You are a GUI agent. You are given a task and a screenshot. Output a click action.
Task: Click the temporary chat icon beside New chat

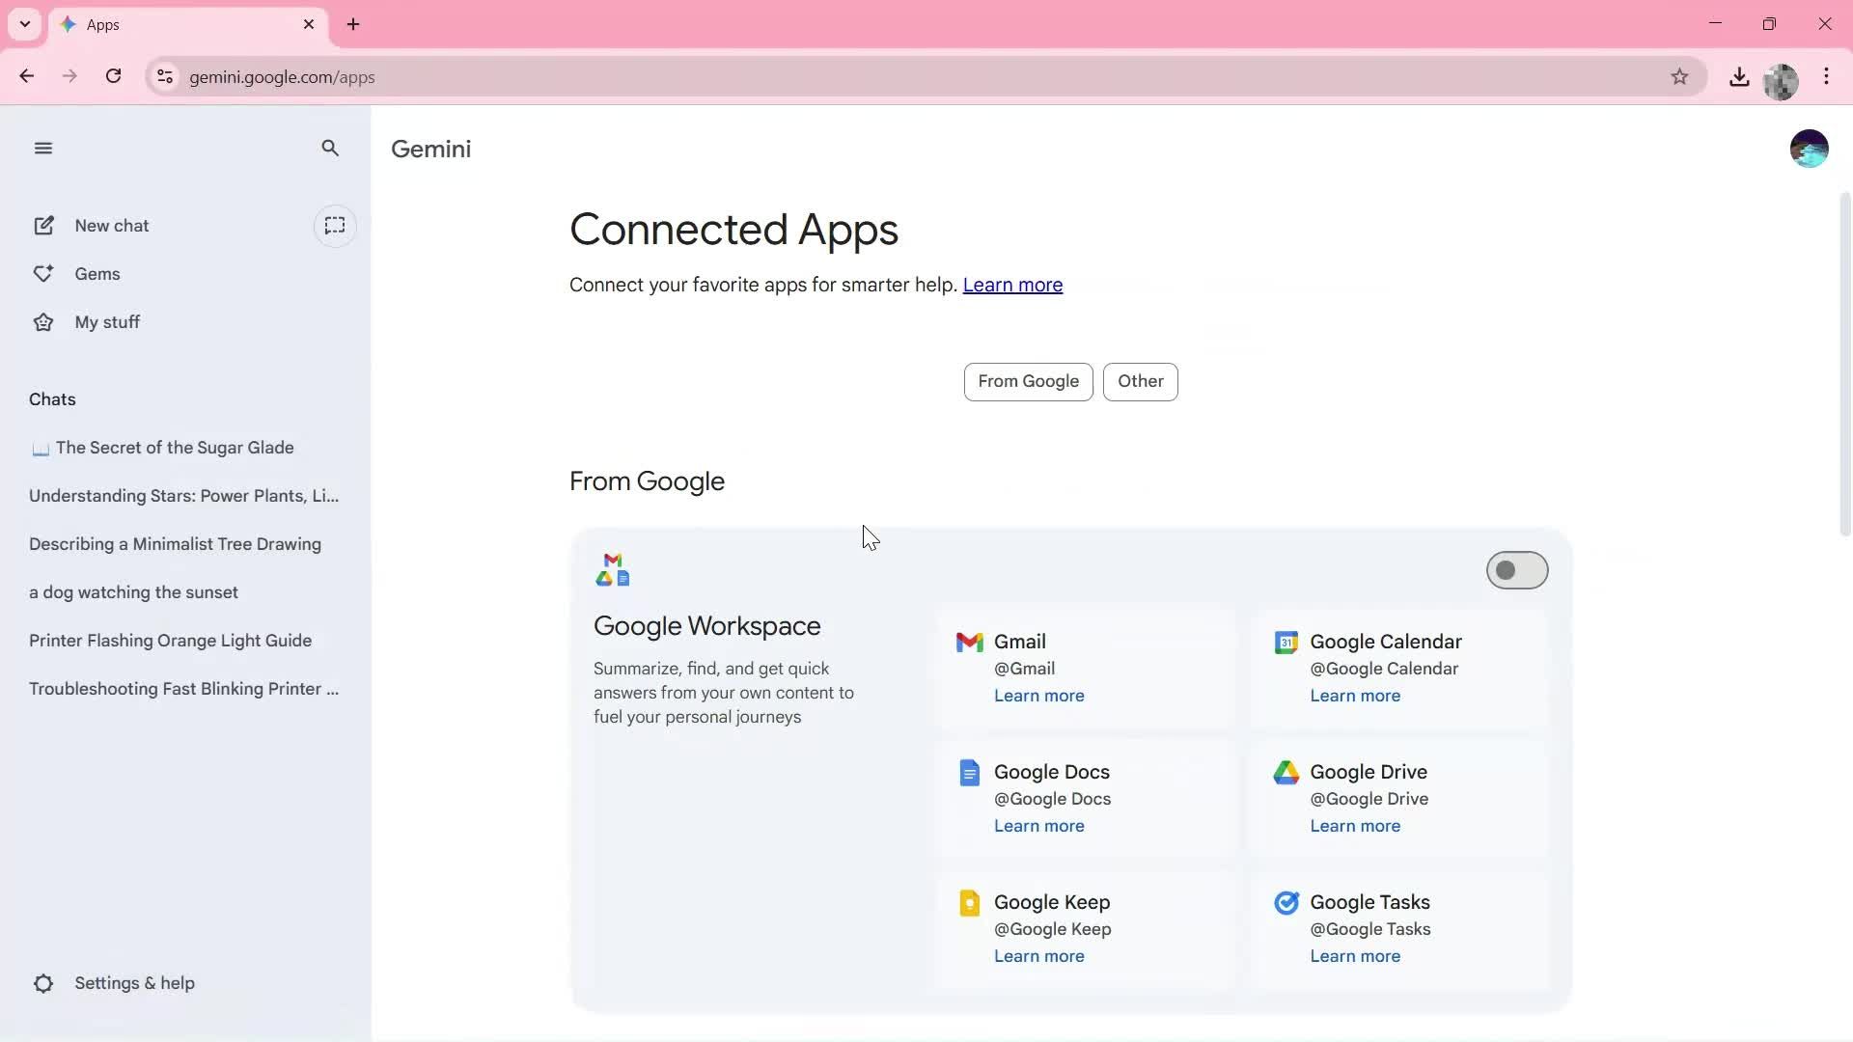point(335,225)
